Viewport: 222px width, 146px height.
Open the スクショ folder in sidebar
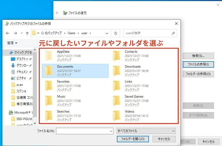coord(19,91)
